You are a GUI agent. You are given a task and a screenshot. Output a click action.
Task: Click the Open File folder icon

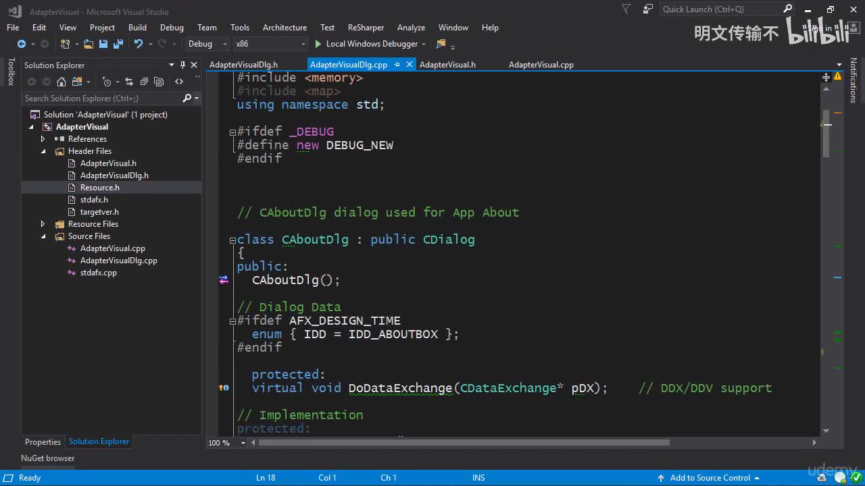[89, 44]
